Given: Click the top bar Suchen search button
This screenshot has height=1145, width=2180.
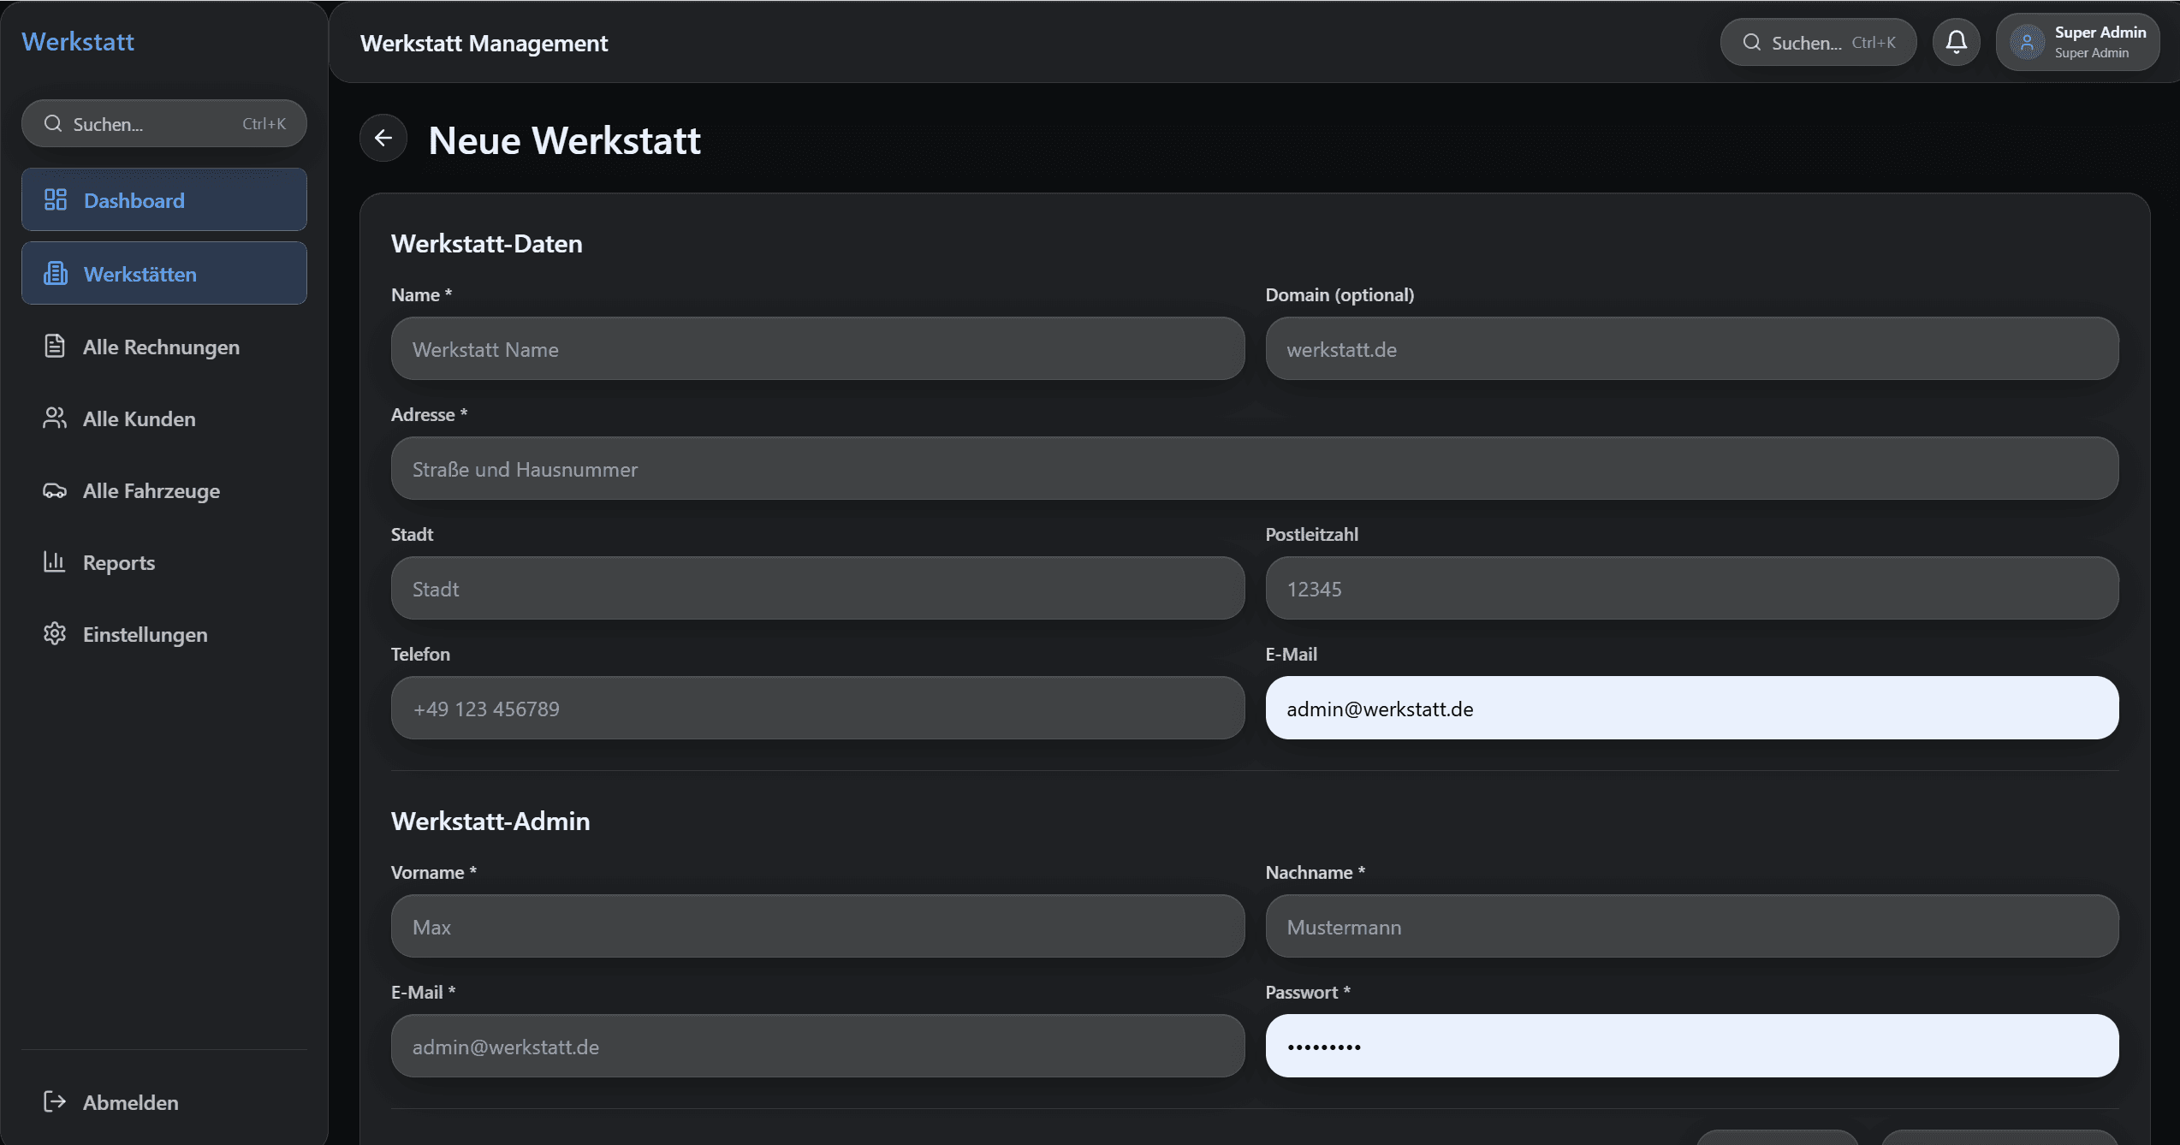Looking at the screenshot, I should tap(1818, 42).
